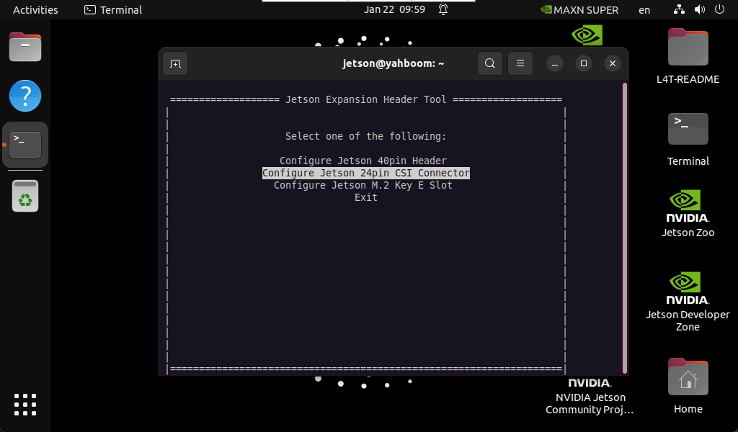Open the MAXN SUPER power mode menu
Viewport: 738px width, 432px height.
[579, 9]
